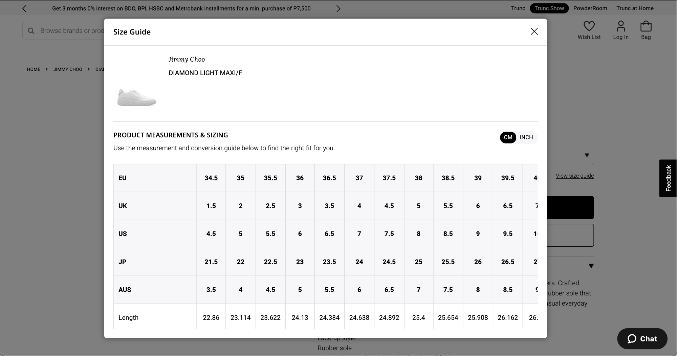Click the EU row header
Viewport: 677px width, 356px height.
[x=155, y=178]
